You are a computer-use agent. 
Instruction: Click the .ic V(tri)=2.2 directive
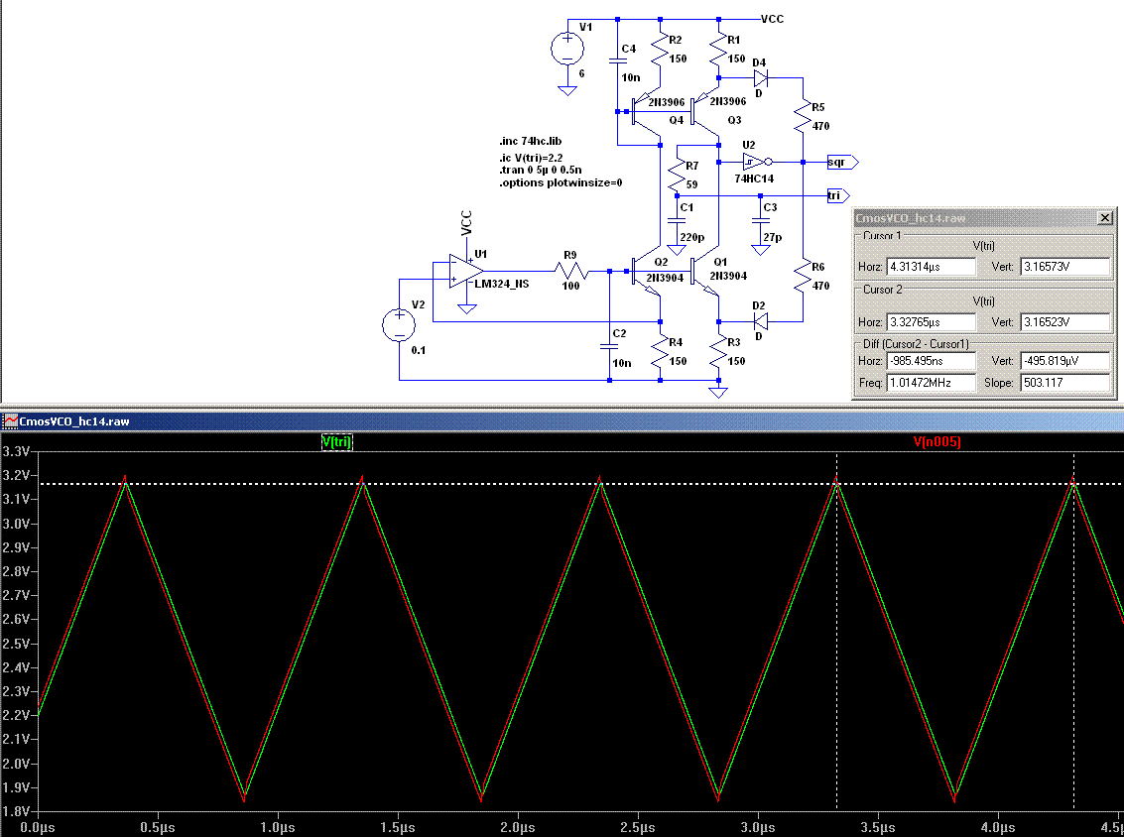pos(531,158)
